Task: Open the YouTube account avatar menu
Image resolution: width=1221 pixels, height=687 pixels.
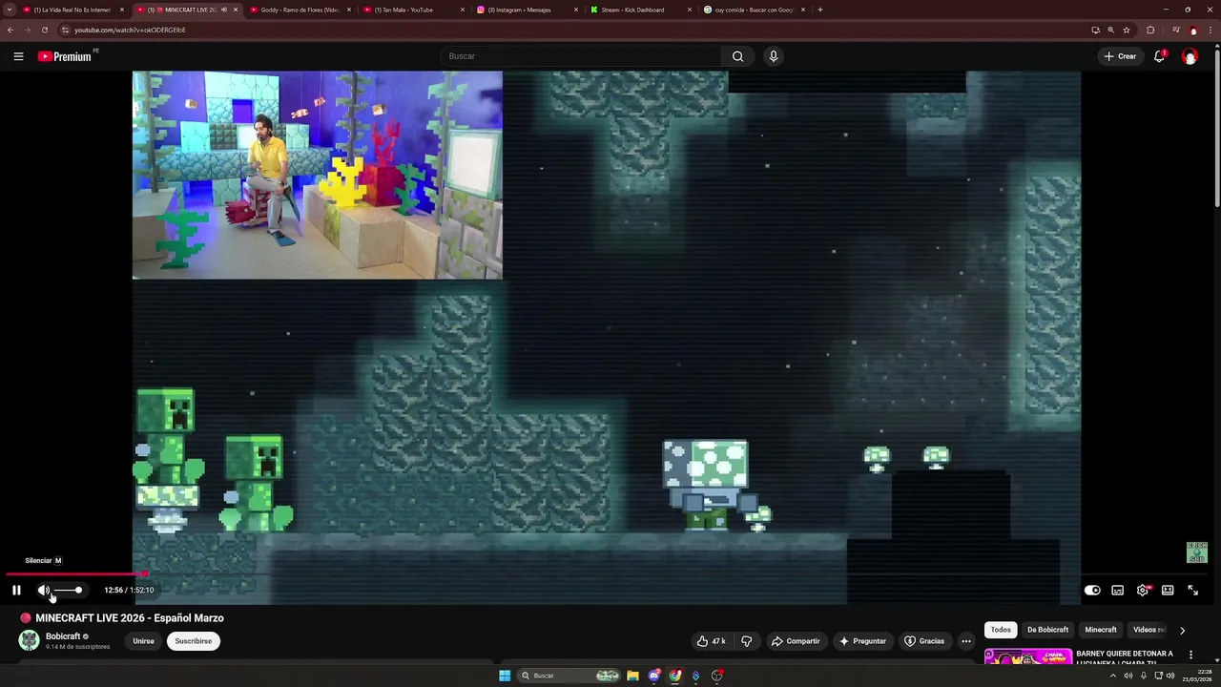Action: coord(1190,56)
